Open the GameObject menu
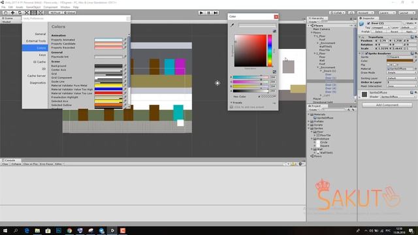The width and height of the screenshot is (418, 235). pos(33,7)
